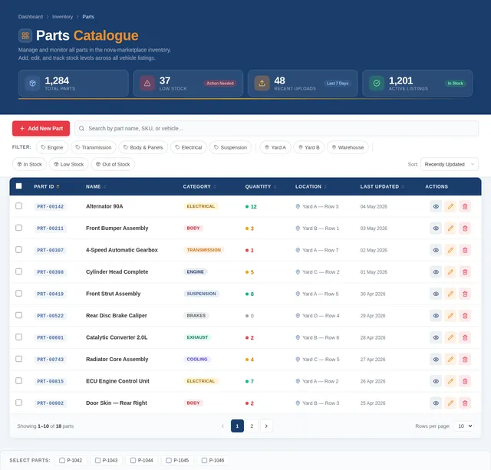Open the Recently Updated sort dropdown

tap(450, 164)
